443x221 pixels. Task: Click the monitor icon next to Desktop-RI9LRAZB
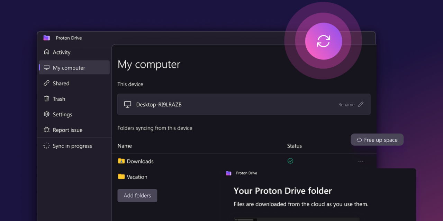coord(128,104)
